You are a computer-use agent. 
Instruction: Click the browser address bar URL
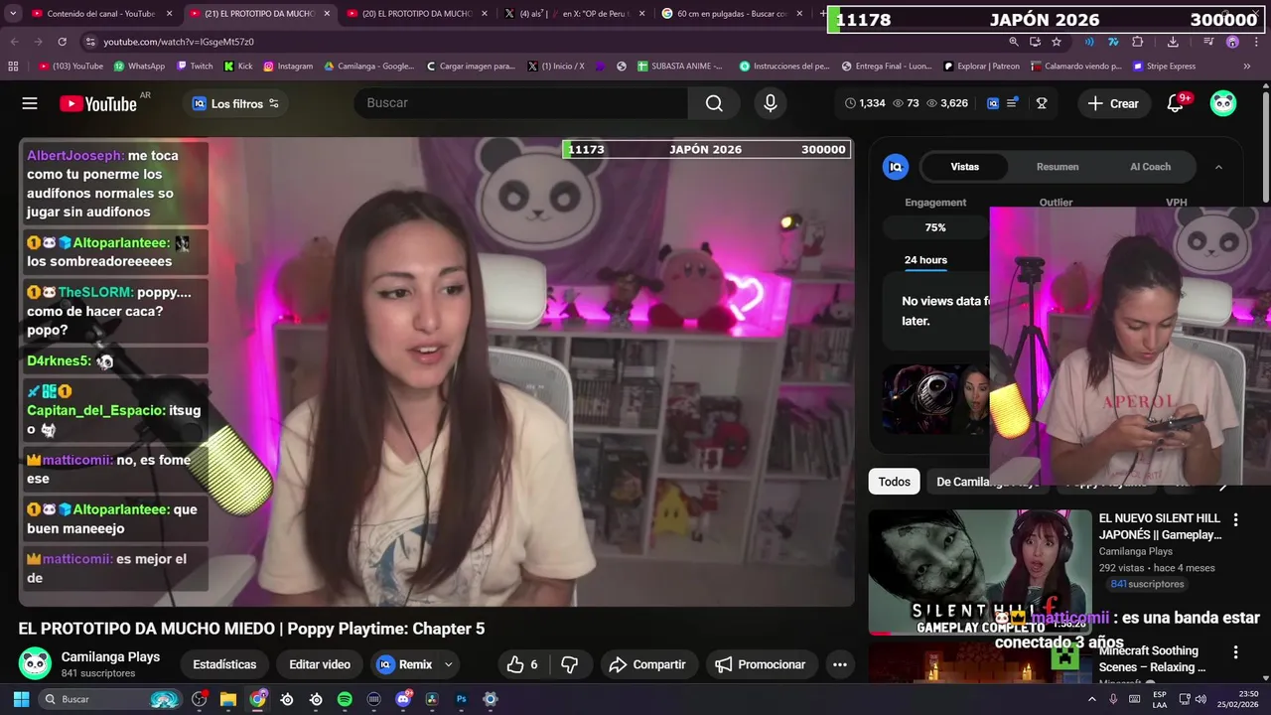point(179,42)
